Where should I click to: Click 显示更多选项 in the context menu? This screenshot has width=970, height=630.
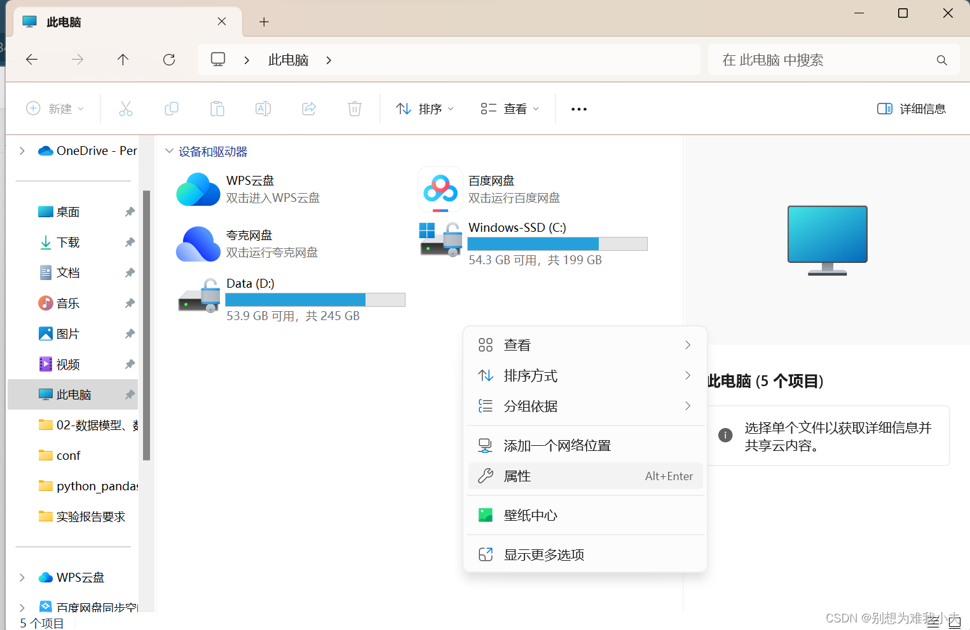pos(545,554)
